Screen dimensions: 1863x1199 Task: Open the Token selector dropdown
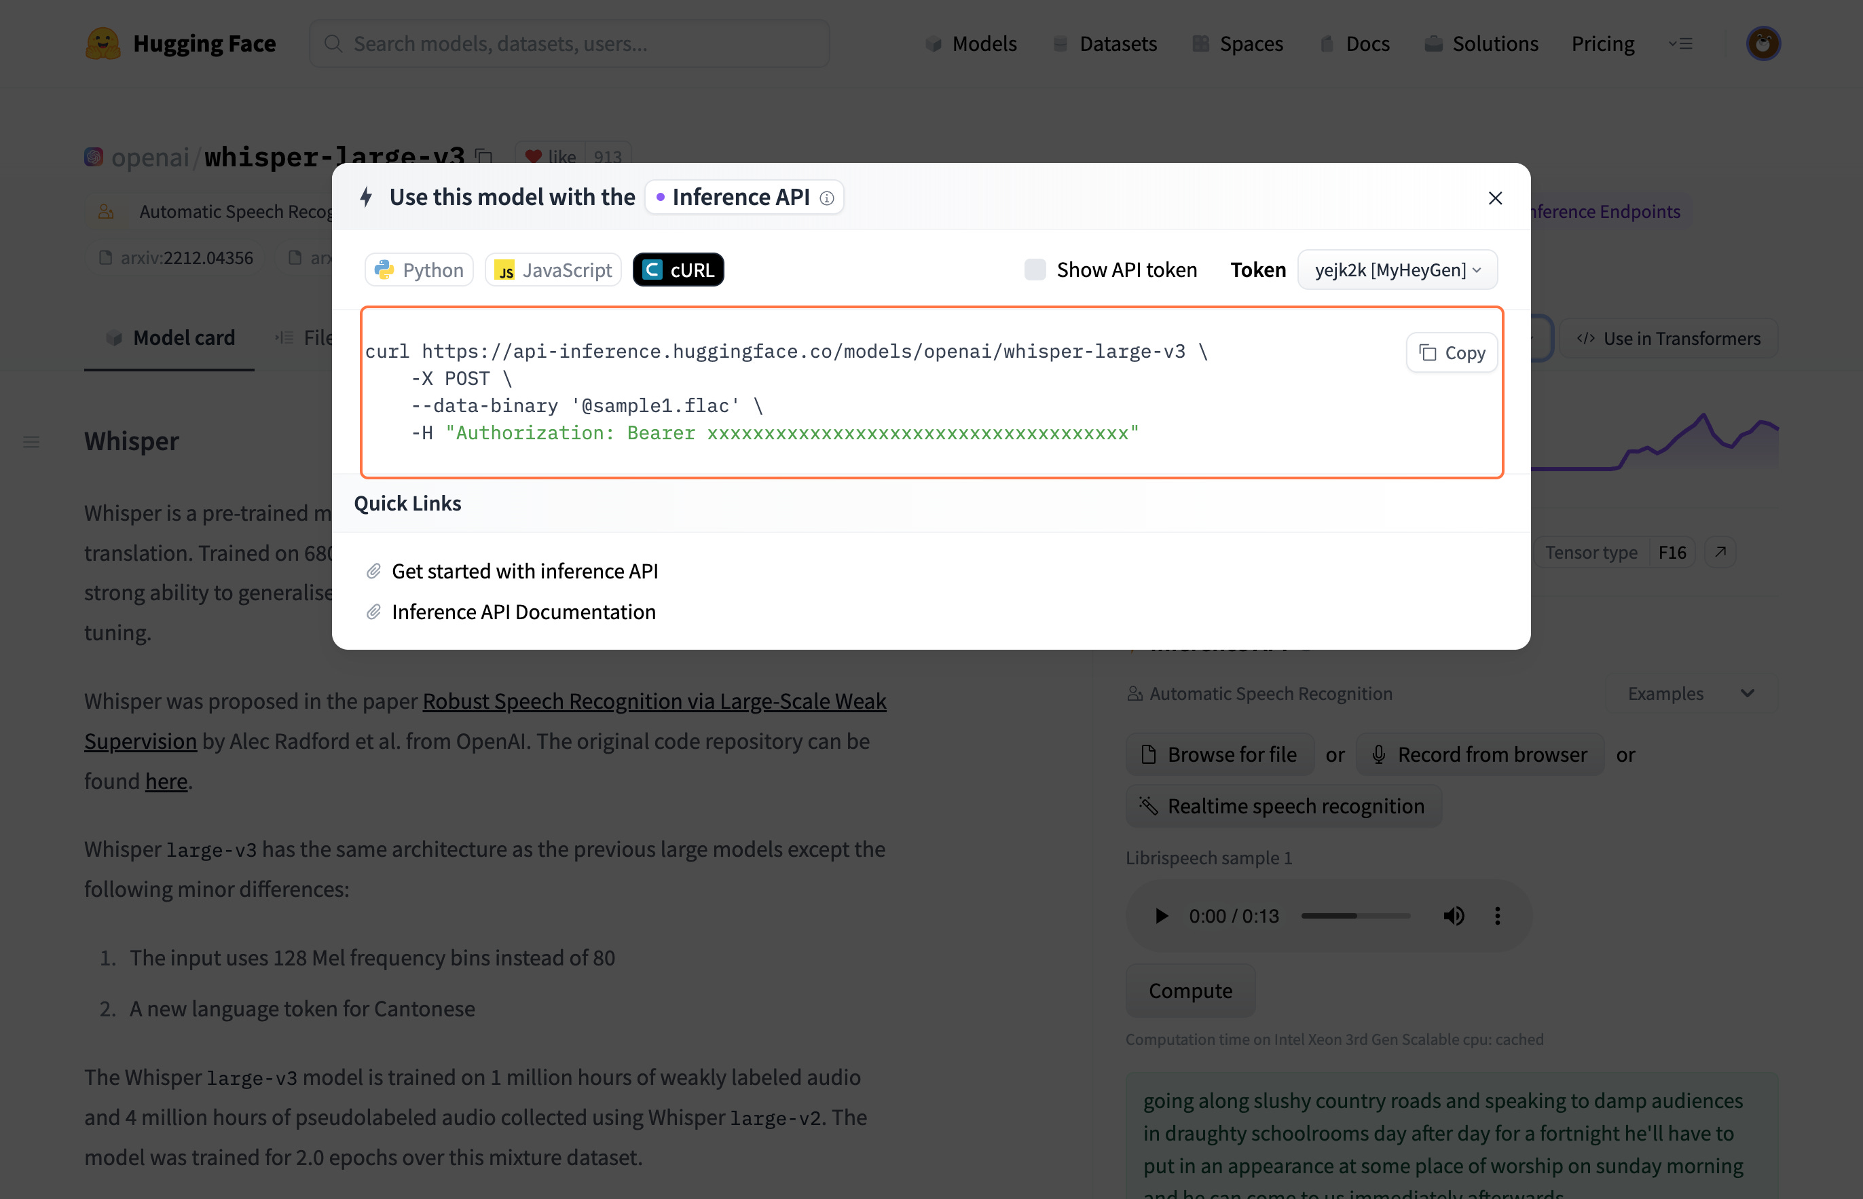1397,270
